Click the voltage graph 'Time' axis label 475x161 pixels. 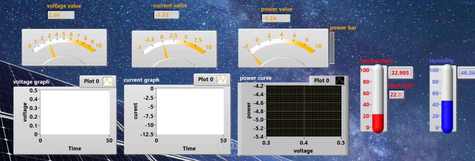[x=75, y=148]
